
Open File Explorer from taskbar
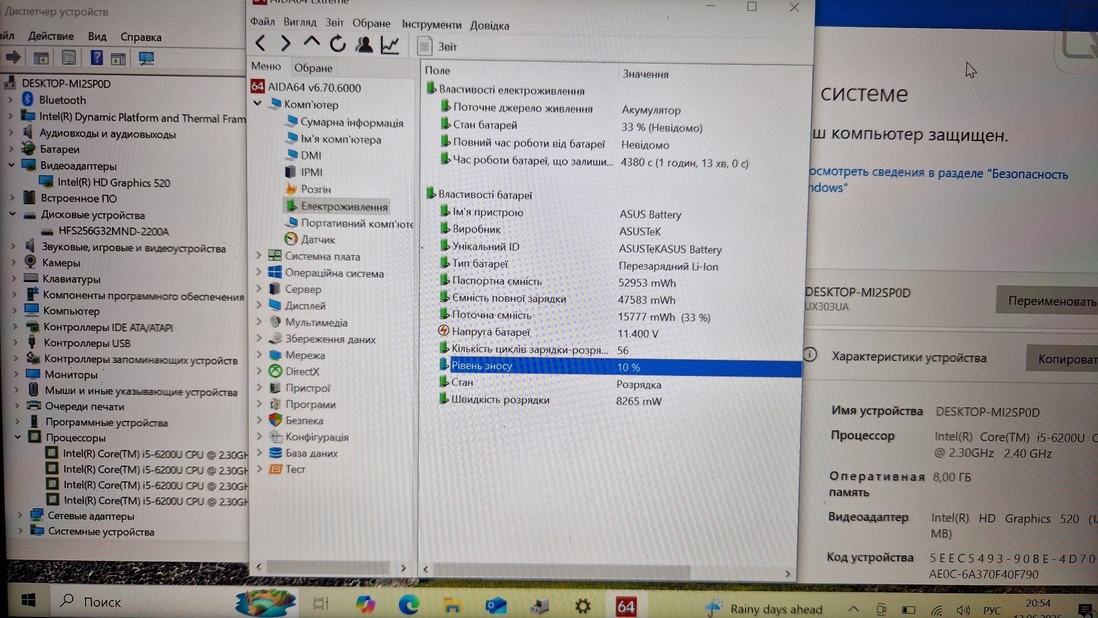[x=452, y=605]
